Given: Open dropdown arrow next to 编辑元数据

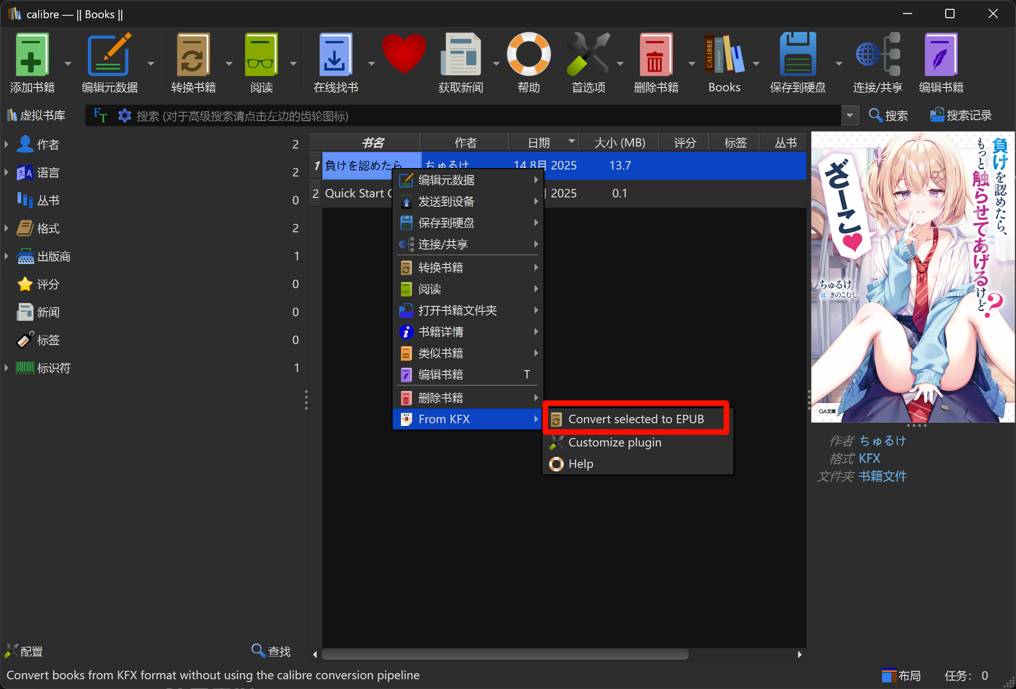Looking at the screenshot, I should 150,63.
